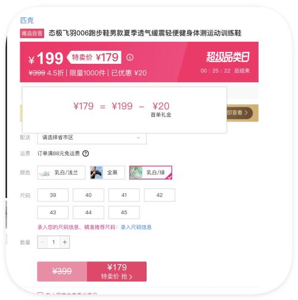Open the 录入尺码信息 link

[136, 227]
